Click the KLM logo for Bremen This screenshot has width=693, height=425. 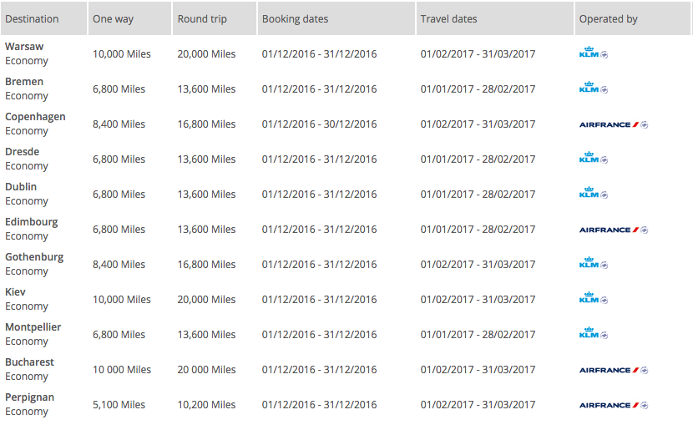click(x=593, y=88)
